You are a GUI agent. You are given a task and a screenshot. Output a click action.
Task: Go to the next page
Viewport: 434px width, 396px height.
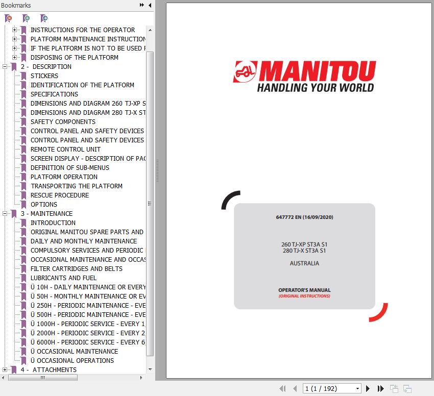[368, 388]
